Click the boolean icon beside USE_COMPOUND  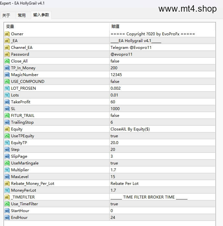click(x=7, y=82)
